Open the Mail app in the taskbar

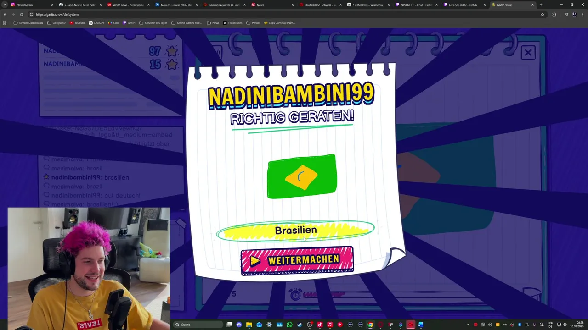(x=259, y=324)
